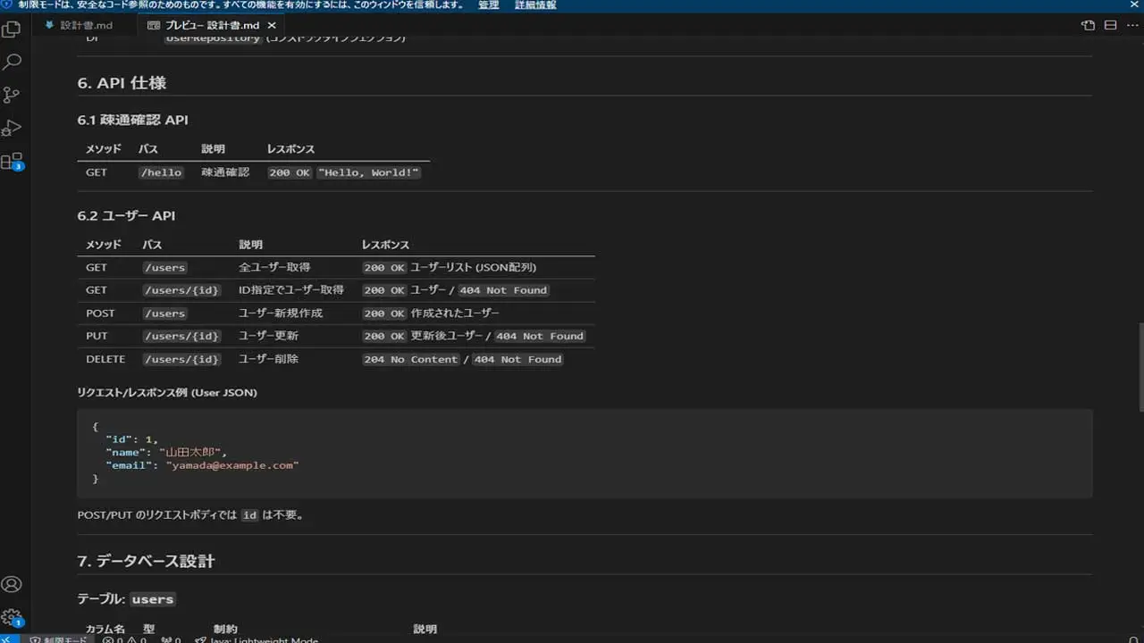The width and height of the screenshot is (1144, 643).
Task: Dismiss the restricted mode banner
Action: [1135, 5]
